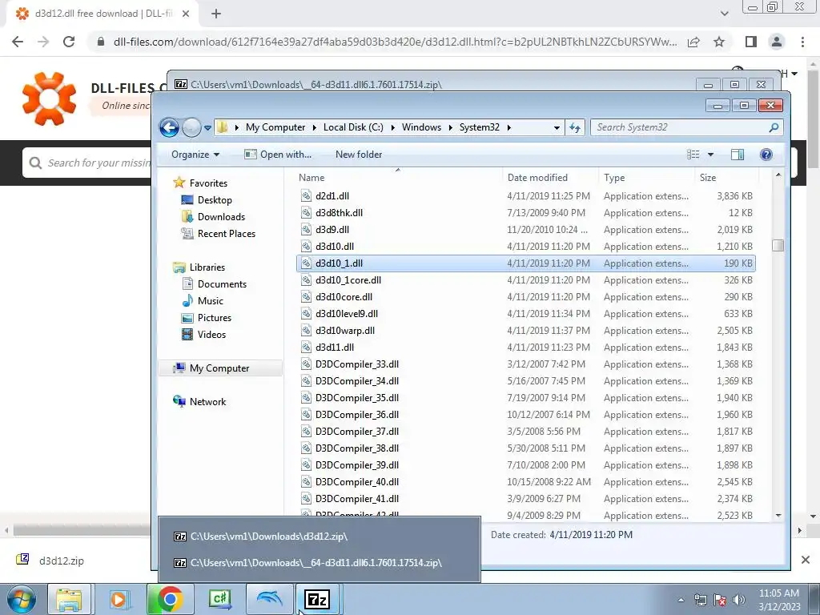Click the 7-Zip taskbar icon
820x615 pixels.
coord(317,599)
